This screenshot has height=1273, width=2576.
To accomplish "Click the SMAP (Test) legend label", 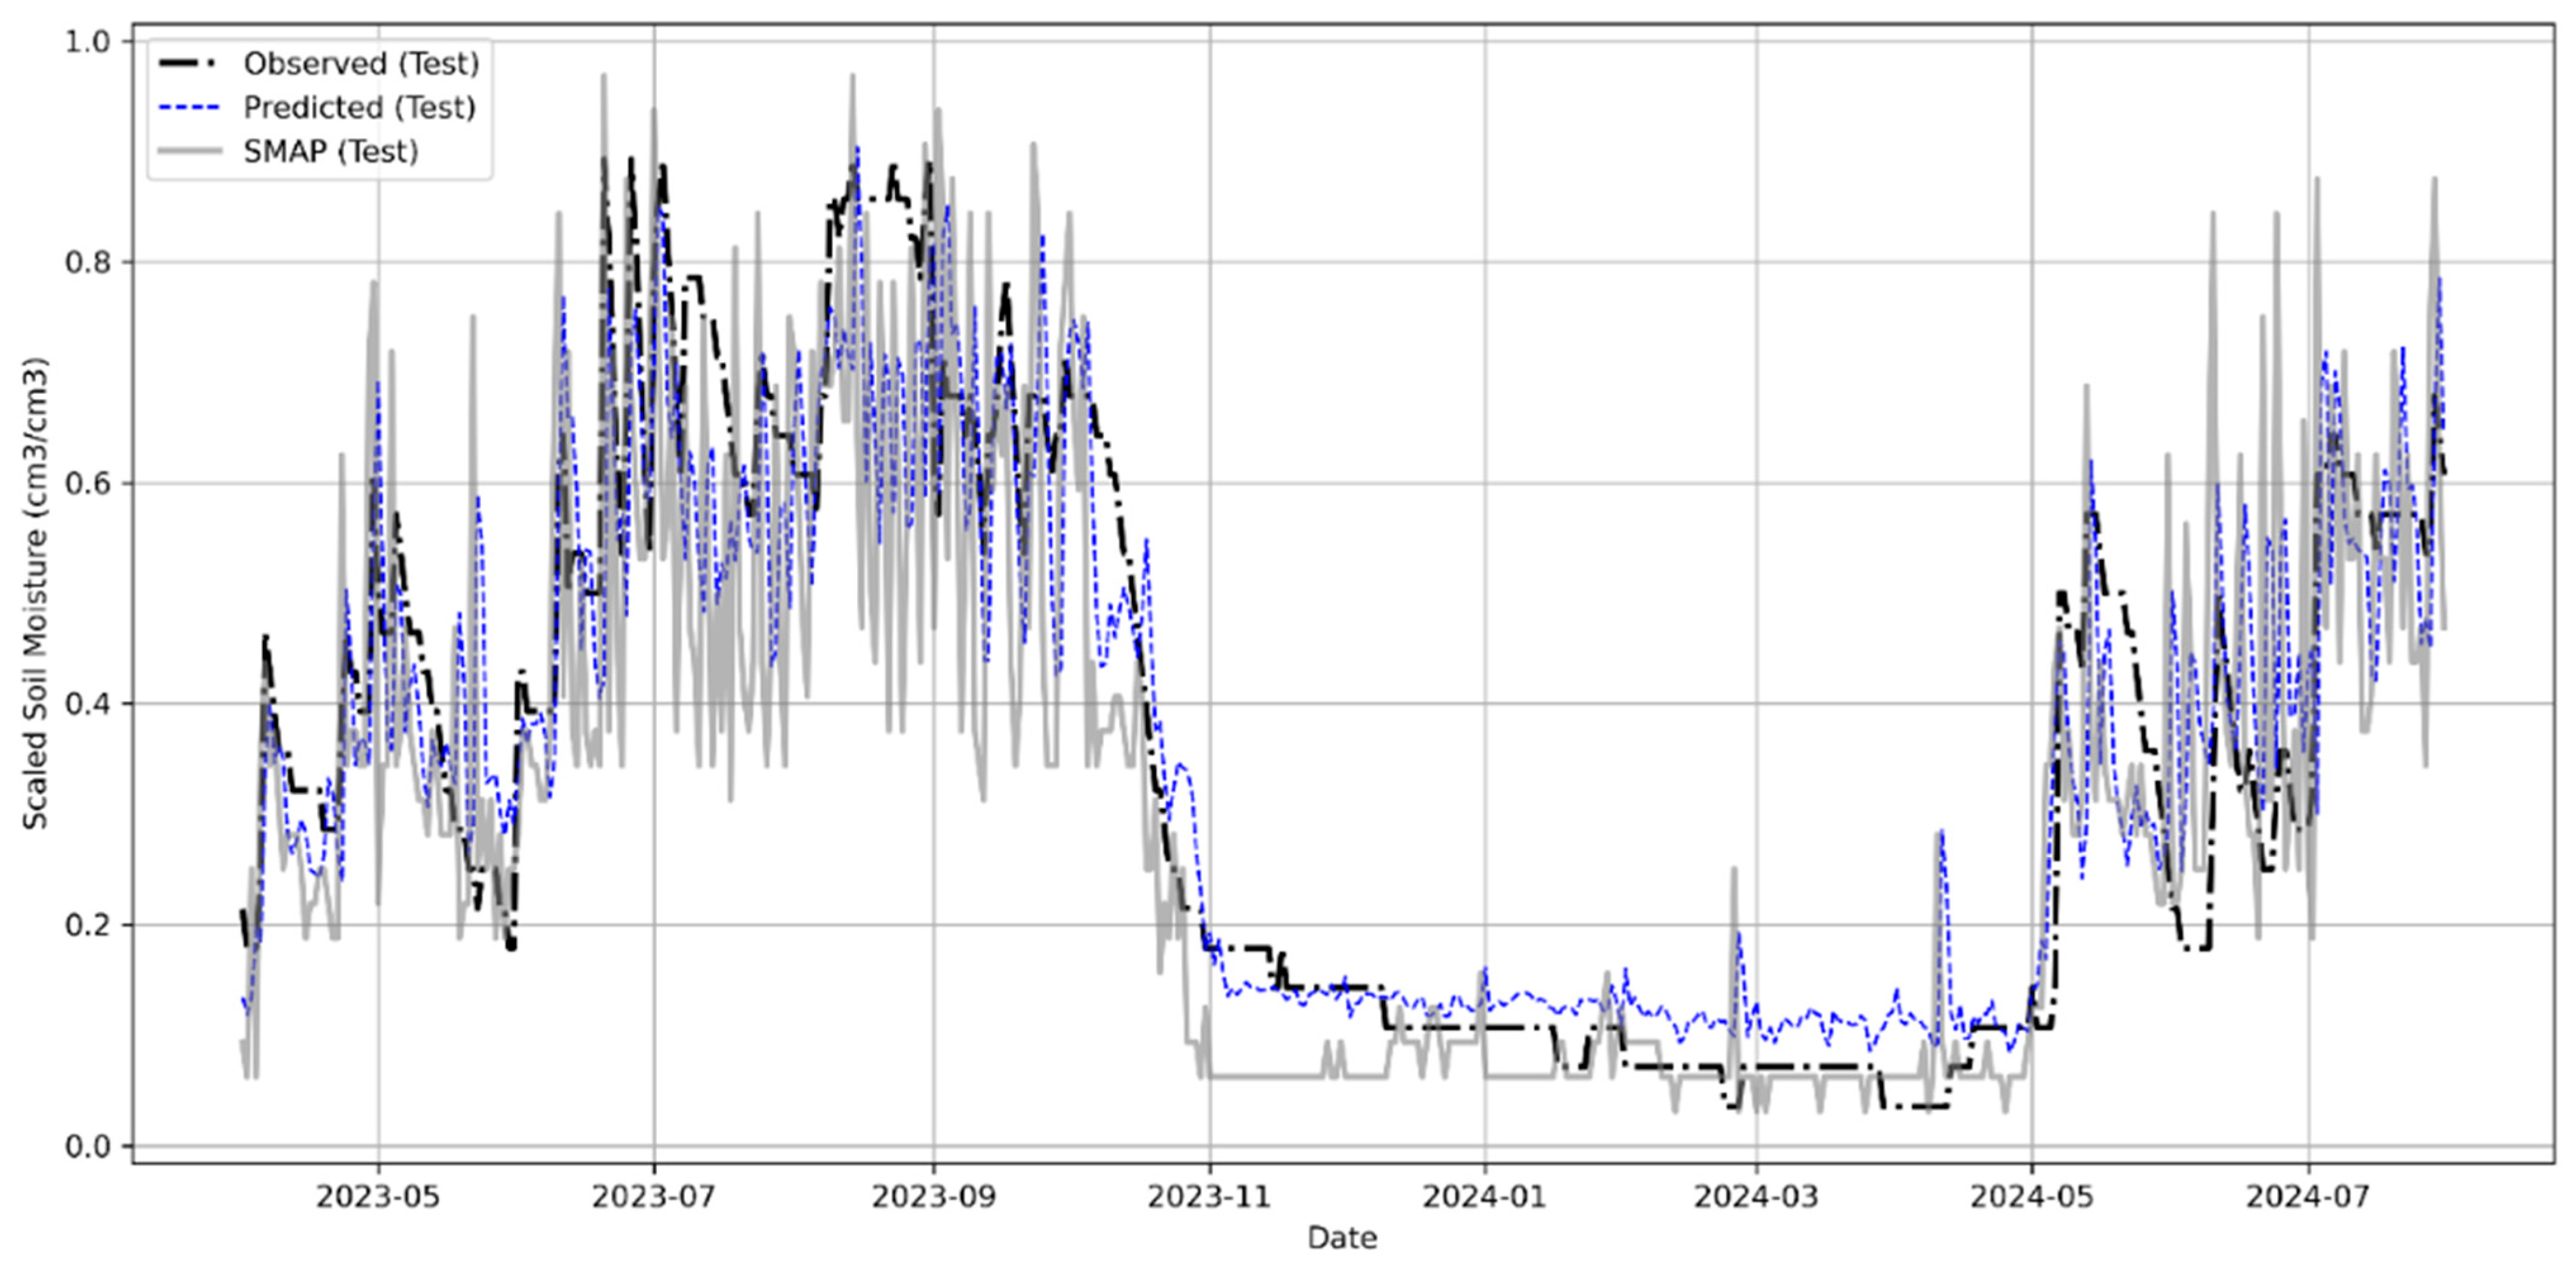I will click(330, 152).
